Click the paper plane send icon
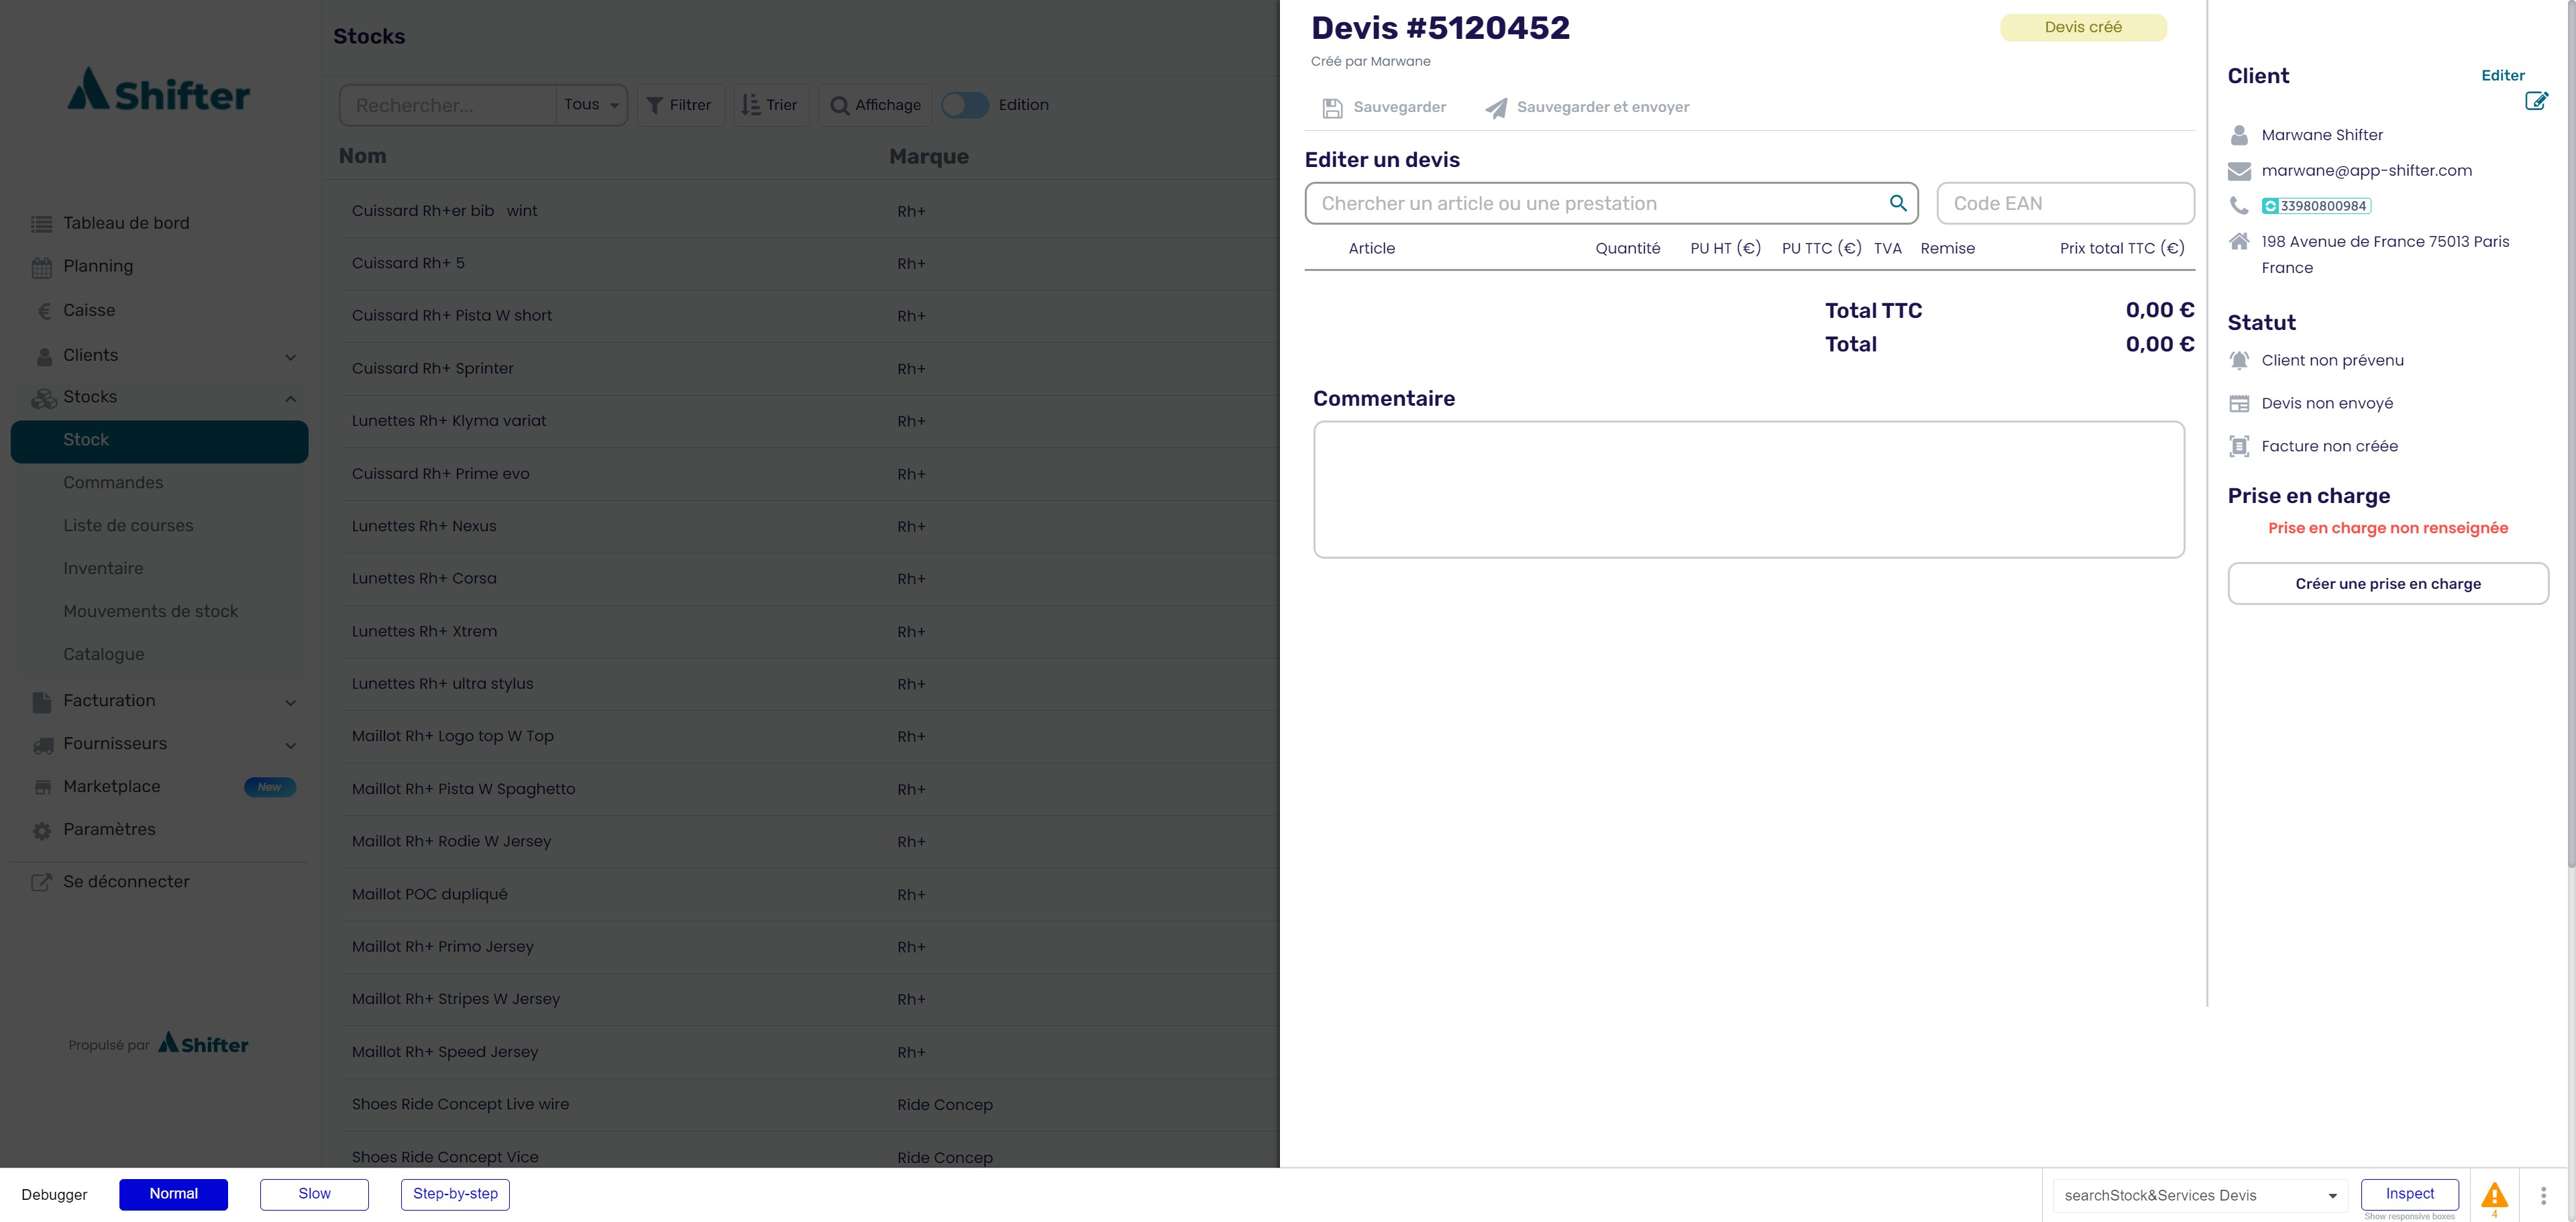The image size is (2576, 1222). (x=1496, y=108)
